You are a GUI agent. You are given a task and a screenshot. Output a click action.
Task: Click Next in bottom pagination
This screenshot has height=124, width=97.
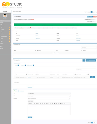click(95, 123)
